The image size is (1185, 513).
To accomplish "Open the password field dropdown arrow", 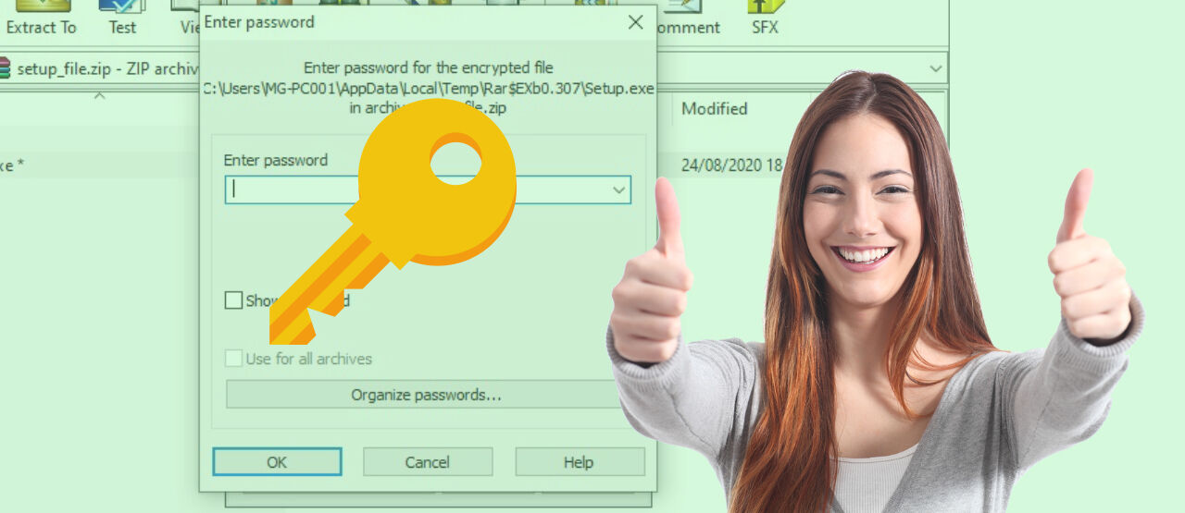I will point(618,190).
